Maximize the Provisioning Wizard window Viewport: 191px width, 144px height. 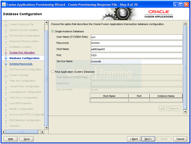[x=181, y=5]
